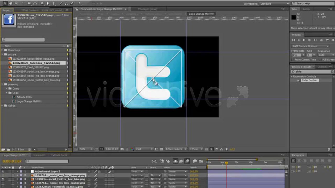Click the timeline current time 0:00:01:07
The width and height of the screenshot is (335, 188).
pos(12,161)
